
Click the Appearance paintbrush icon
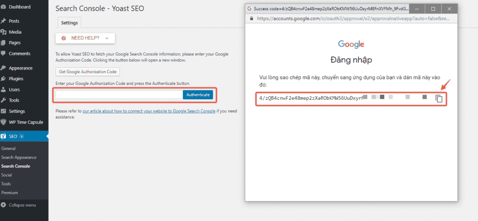click(x=3, y=68)
